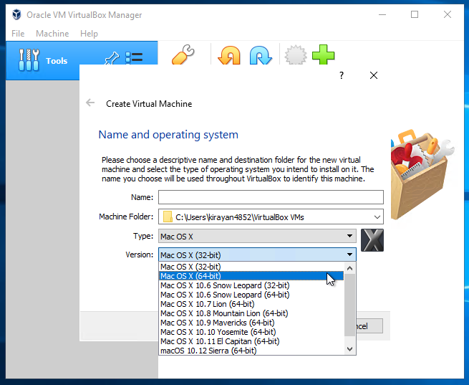Click the Import appliance orange arrow icon
The width and height of the screenshot is (469, 385).
tap(229, 55)
